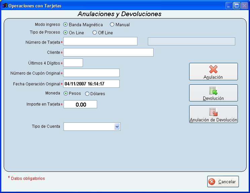Click the red X Anulación icon
Viewport: 250px width, 193px height.
coord(213,69)
